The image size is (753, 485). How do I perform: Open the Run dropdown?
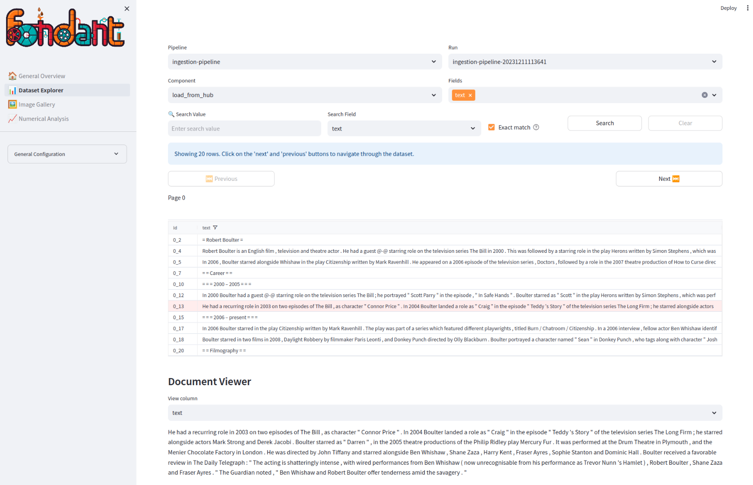pyautogui.click(x=585, y=62)
